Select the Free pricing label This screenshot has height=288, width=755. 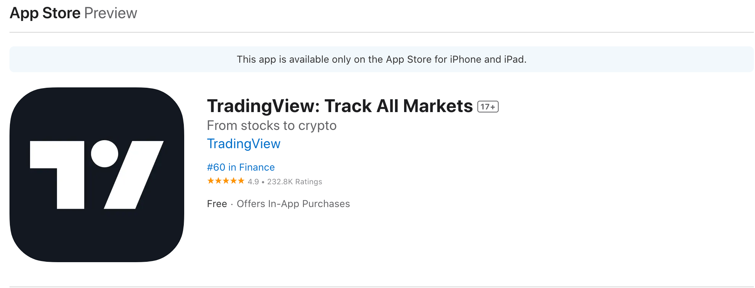[217, 204]
